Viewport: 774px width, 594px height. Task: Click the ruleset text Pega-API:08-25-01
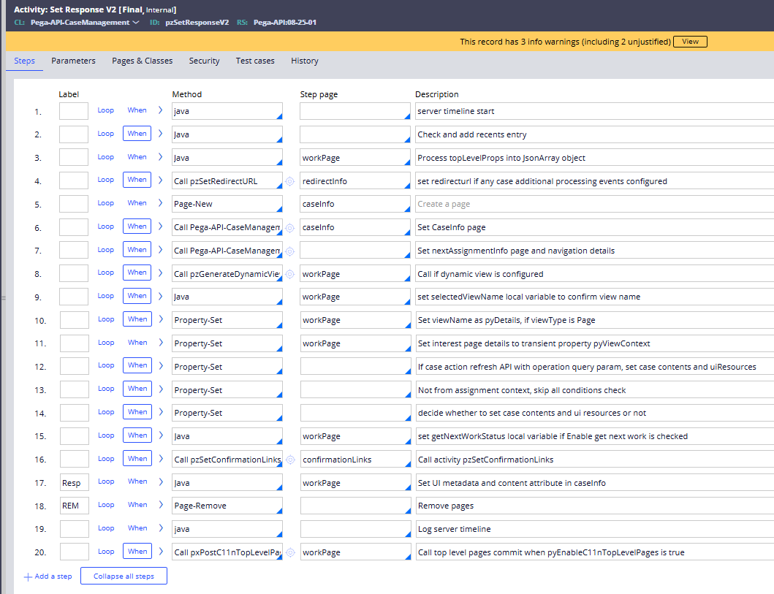tap(285, 22)
